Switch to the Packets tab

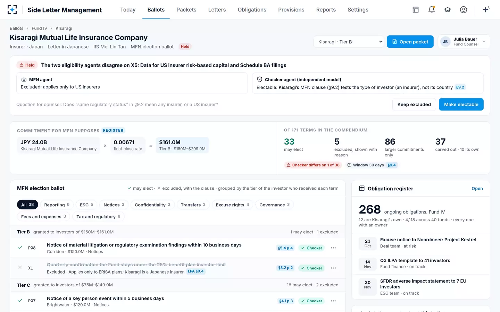coord(186,10)
